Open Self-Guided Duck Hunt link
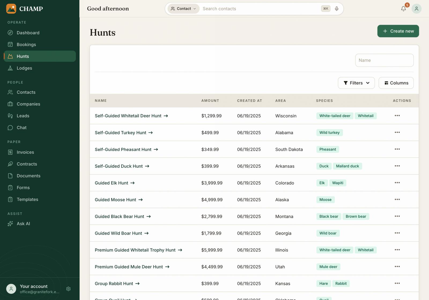This screenshot has width=429, height=300. [x=122, y=166]
